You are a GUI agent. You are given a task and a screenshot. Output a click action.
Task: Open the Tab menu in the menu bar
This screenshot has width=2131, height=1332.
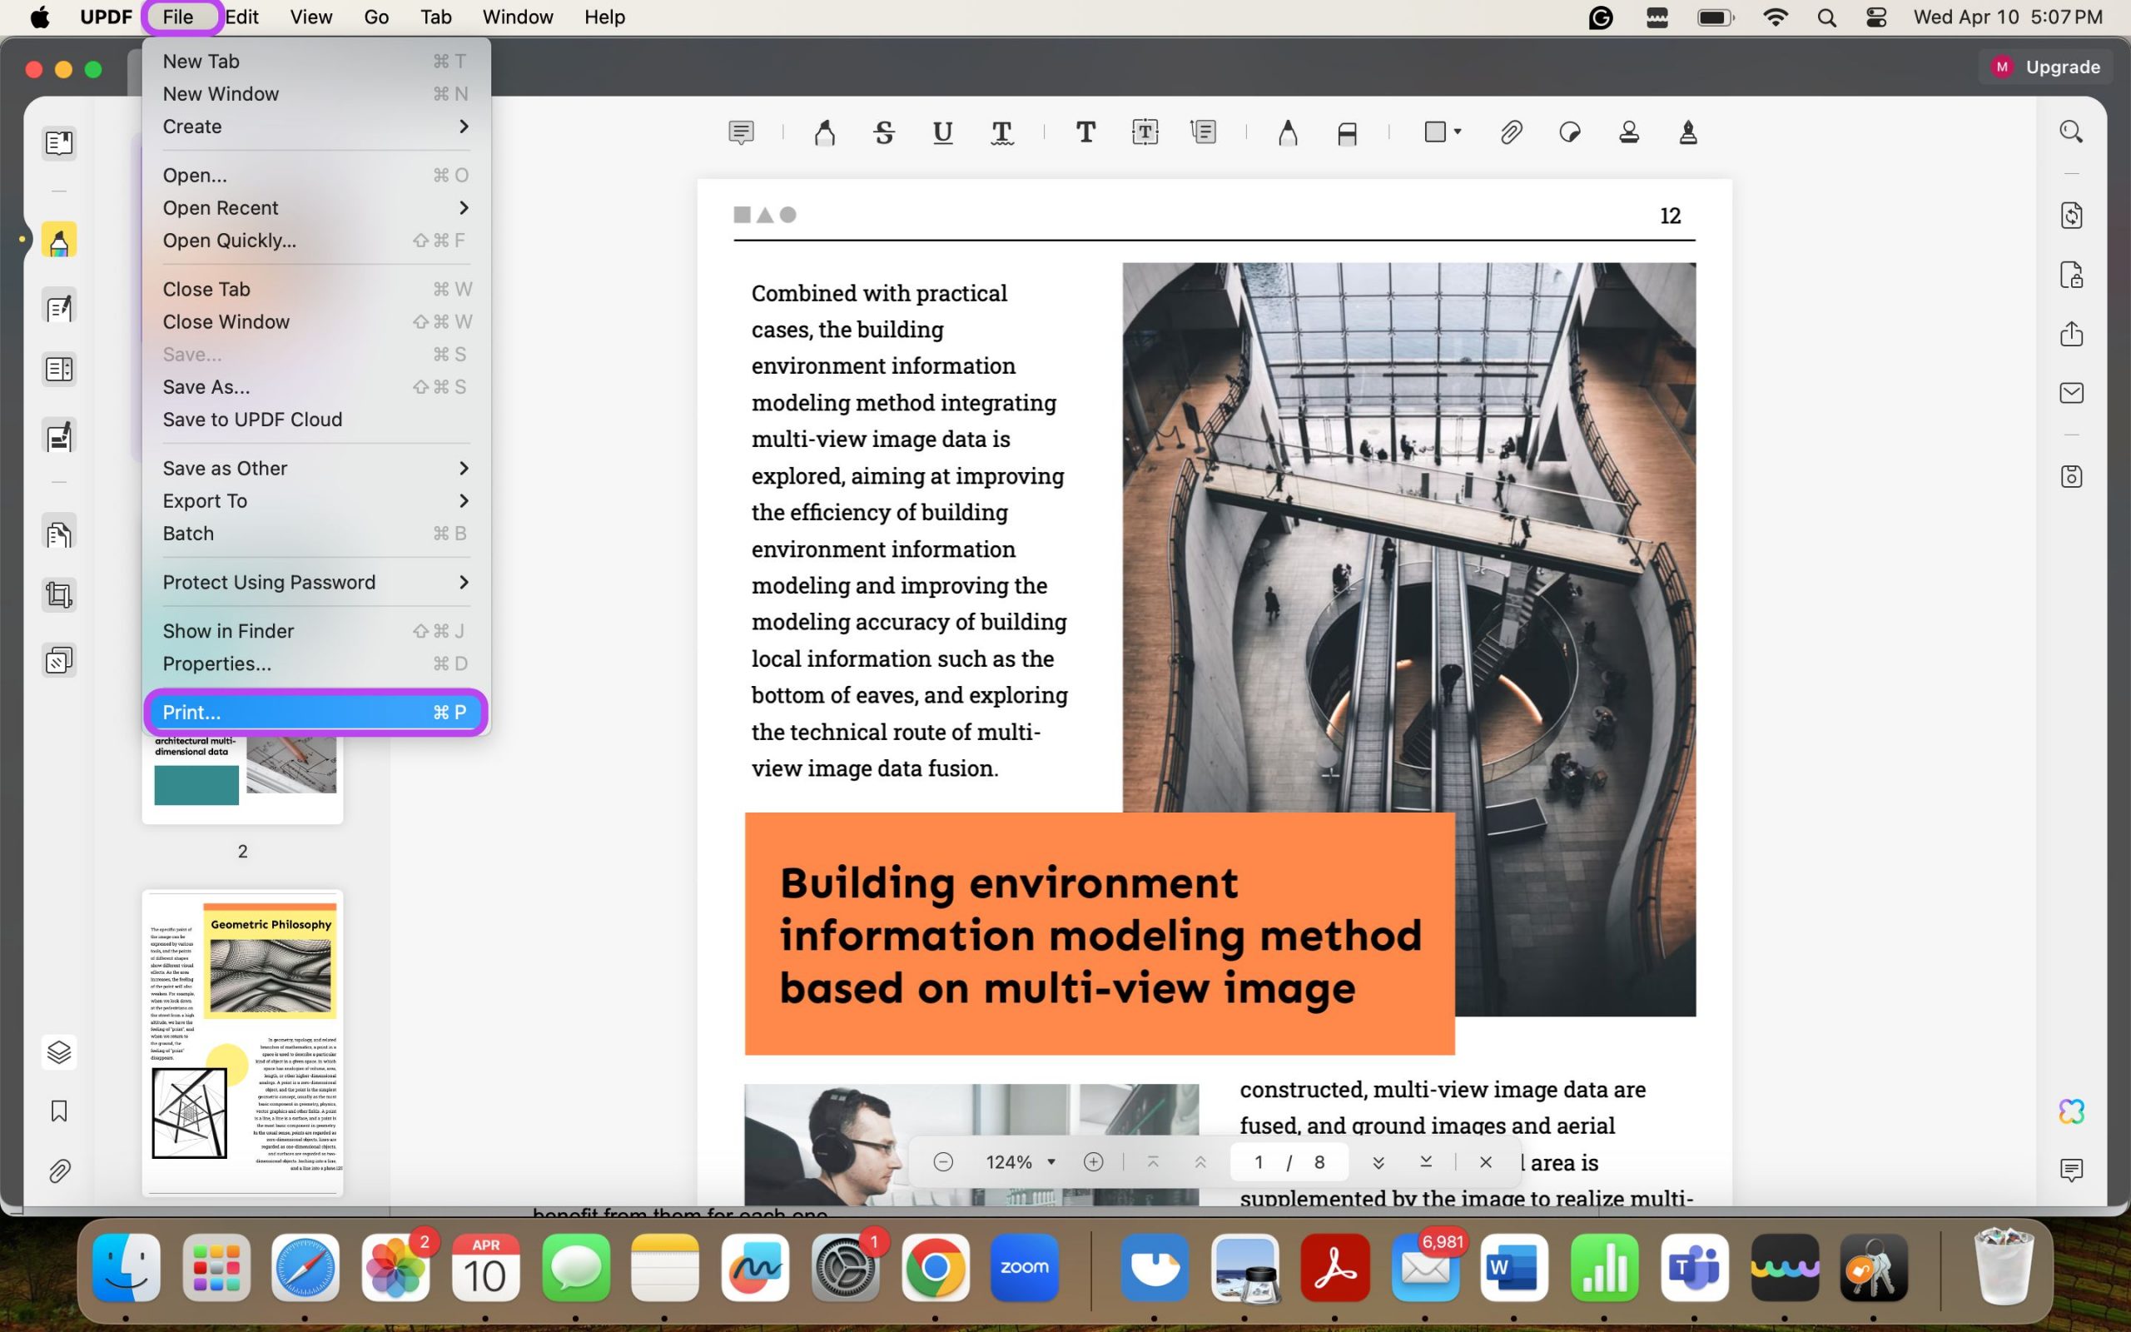435,17
